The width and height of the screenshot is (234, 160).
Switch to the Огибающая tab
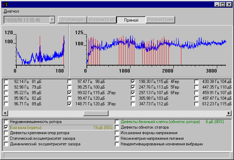(x=73, y=20)
